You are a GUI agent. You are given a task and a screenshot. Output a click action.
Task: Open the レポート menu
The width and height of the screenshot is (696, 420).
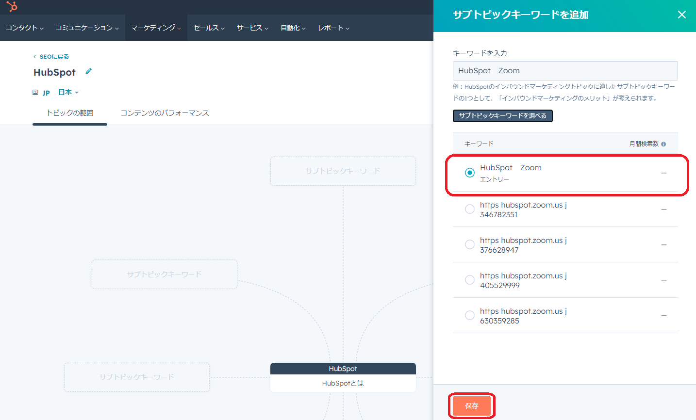tap(333, 28)
